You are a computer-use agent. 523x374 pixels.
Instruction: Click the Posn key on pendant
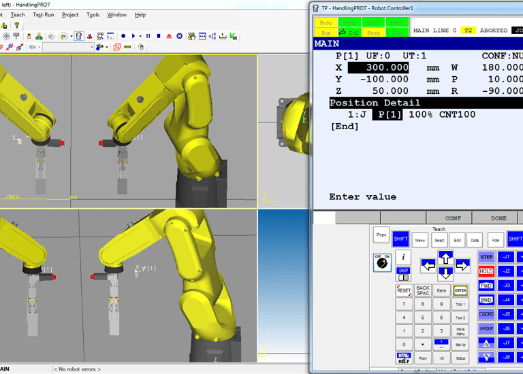(423, 358)
